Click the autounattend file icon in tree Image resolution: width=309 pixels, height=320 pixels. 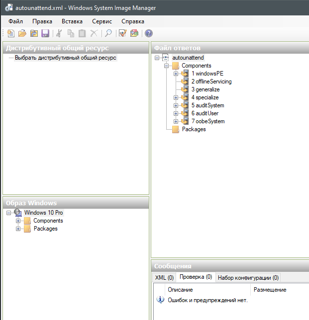[166, 58]
